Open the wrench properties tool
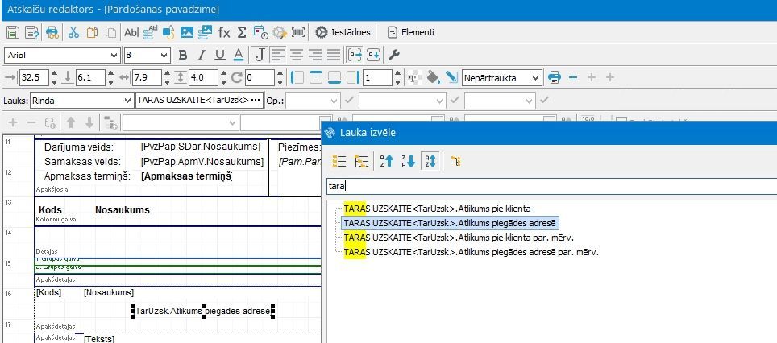777x343 pixels. click(394, 55)
